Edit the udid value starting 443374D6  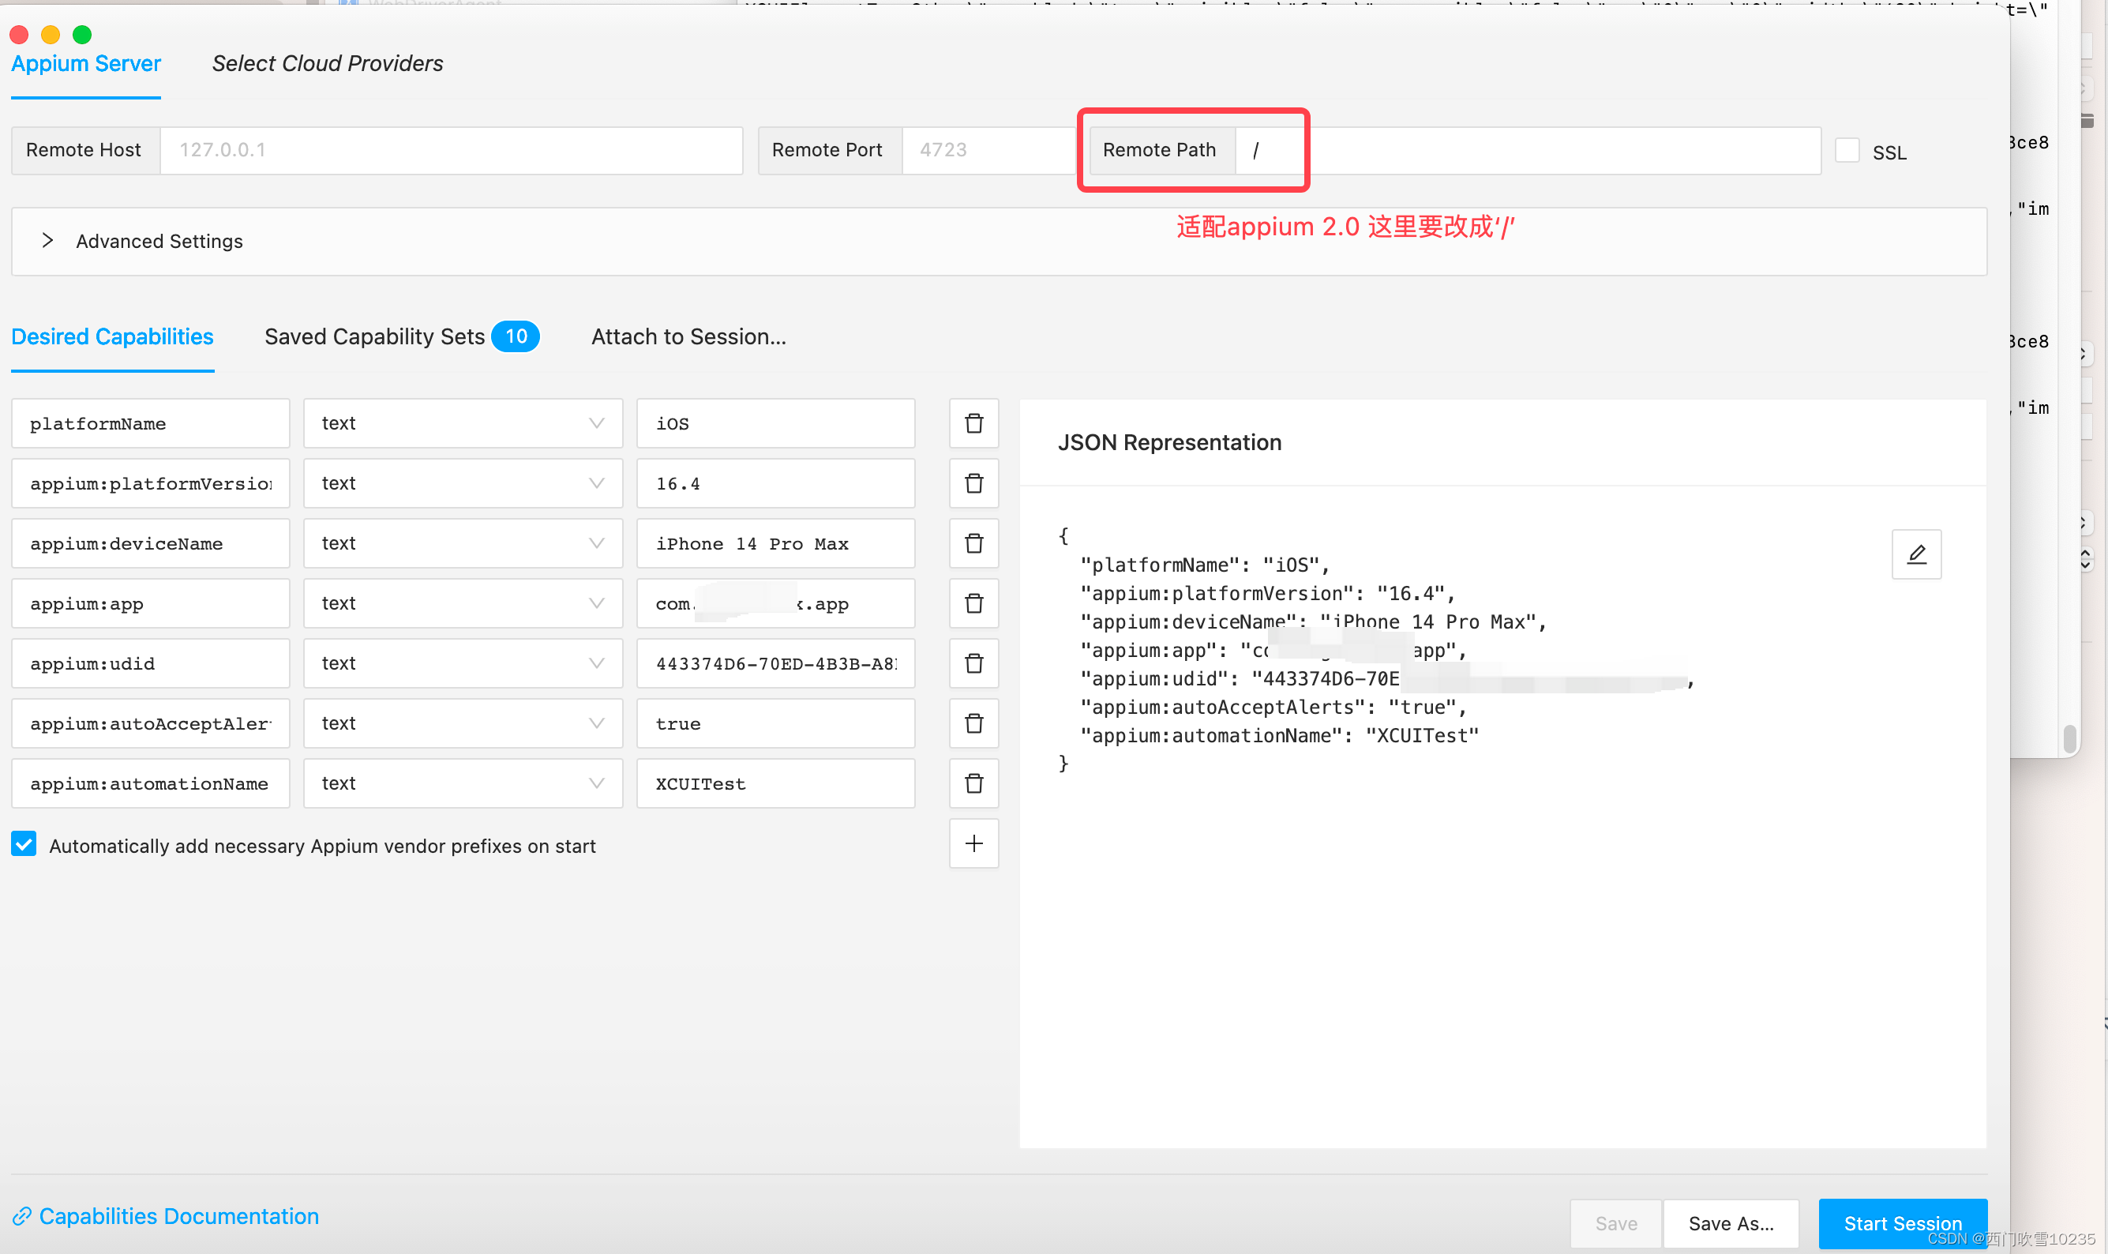775,663
